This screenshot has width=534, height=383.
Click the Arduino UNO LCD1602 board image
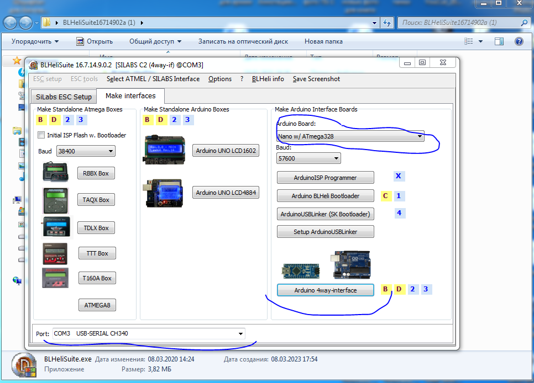[166, 150]
